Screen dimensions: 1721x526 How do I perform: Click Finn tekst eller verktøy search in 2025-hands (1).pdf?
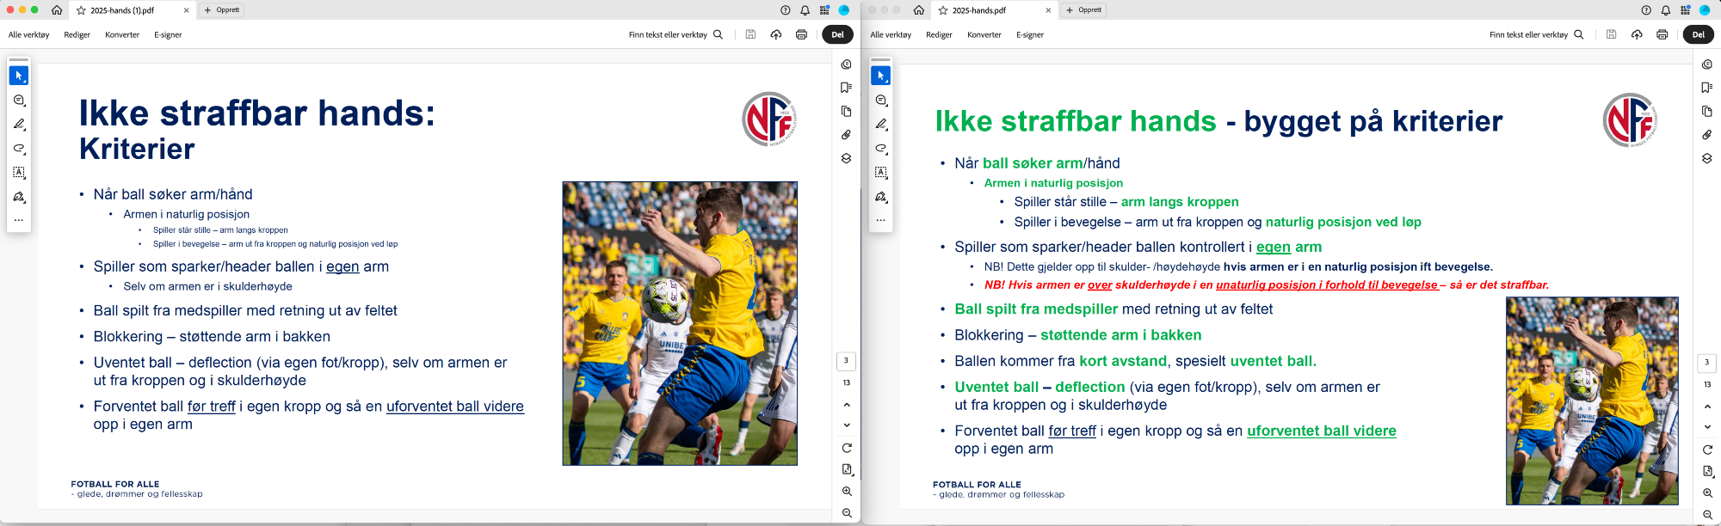pyautogui.click(x=675, y=35)
